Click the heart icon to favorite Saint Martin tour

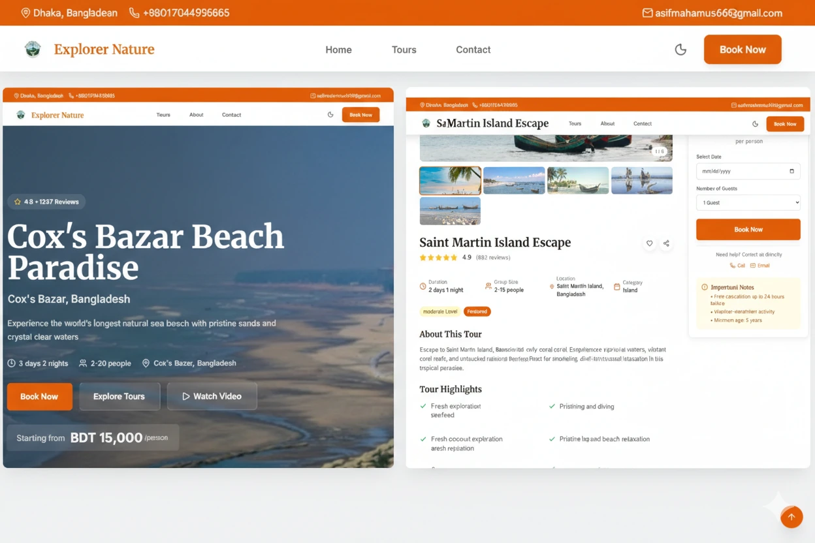point(649,243)
